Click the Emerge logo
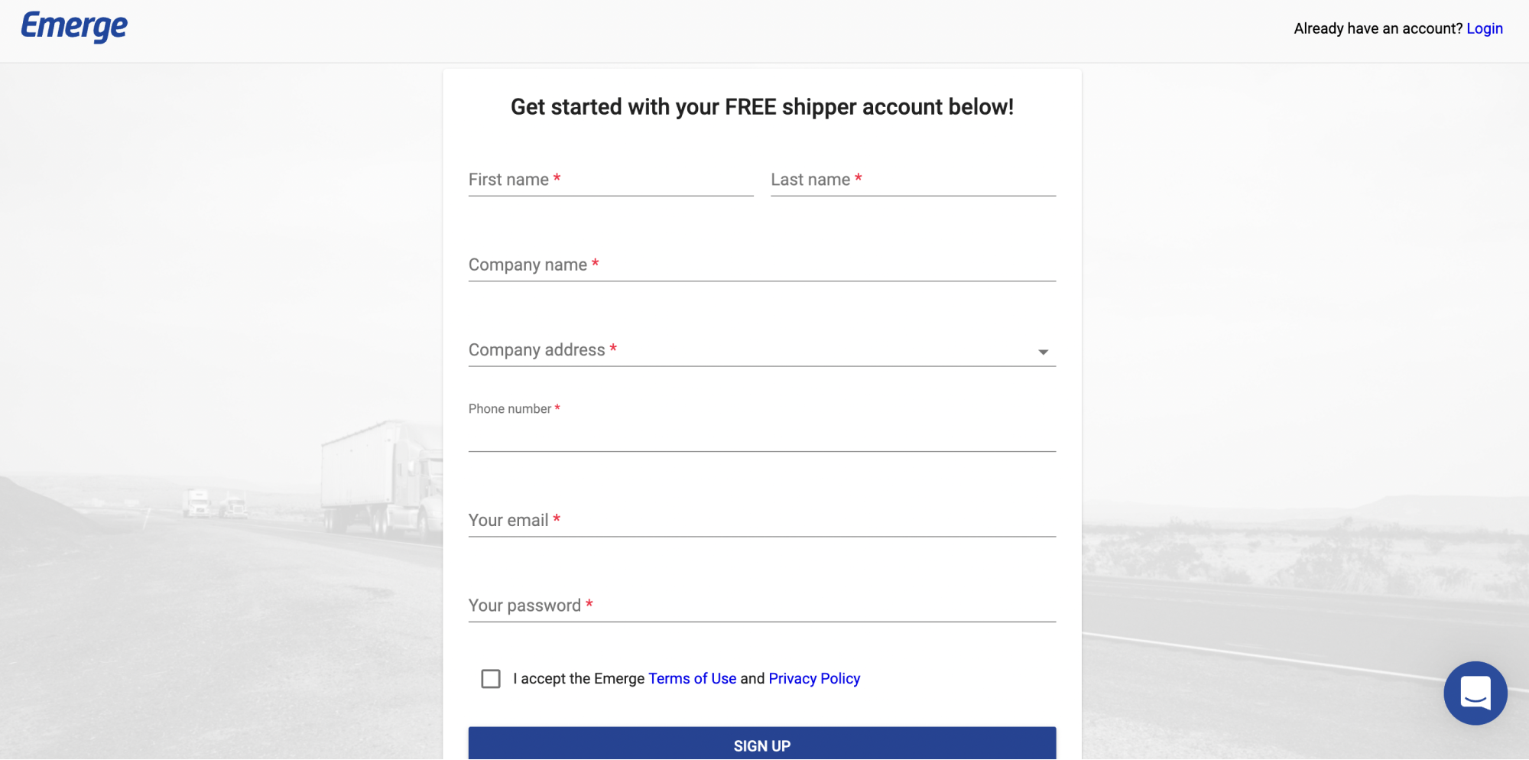This screenshot has width=1529, height=760. pos(73,26)
